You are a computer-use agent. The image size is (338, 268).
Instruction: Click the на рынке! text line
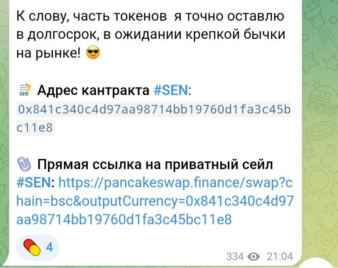point(48,53)
